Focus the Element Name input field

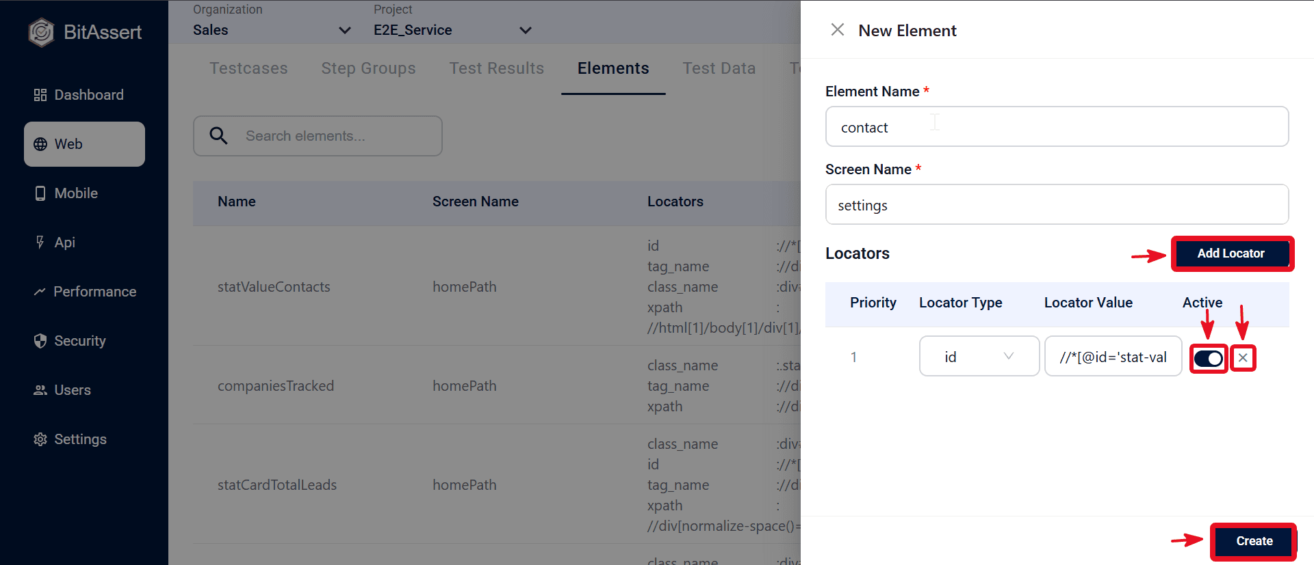tap(1057, 126)
